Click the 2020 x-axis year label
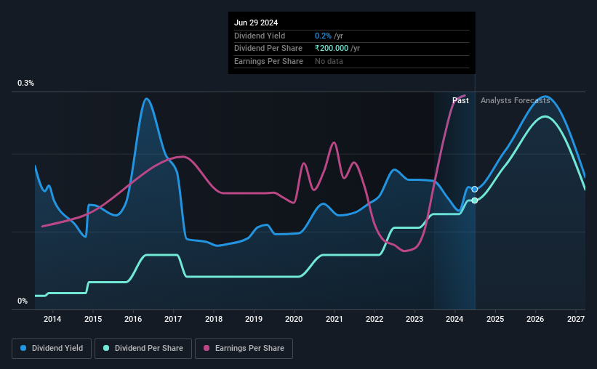The height and width of the screenshot is (369, 597). pyautogui.click(x=294, y=319)
